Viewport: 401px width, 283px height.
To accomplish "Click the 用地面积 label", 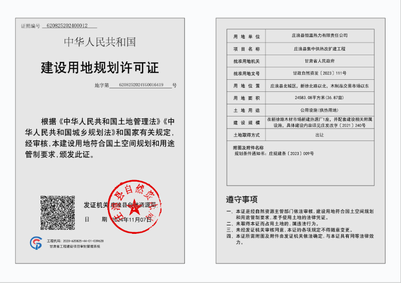I will point(246,98).
